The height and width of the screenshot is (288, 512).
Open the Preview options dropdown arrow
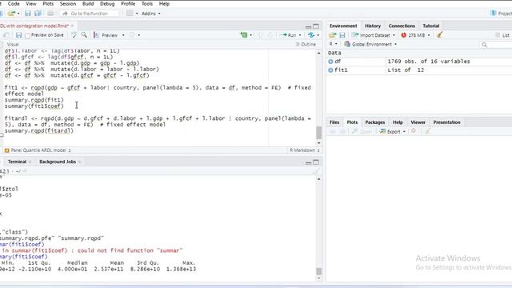(123, 35)
